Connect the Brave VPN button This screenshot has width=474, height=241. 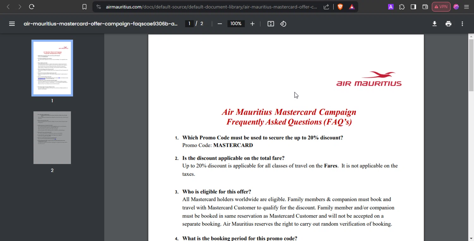[441, 7]
